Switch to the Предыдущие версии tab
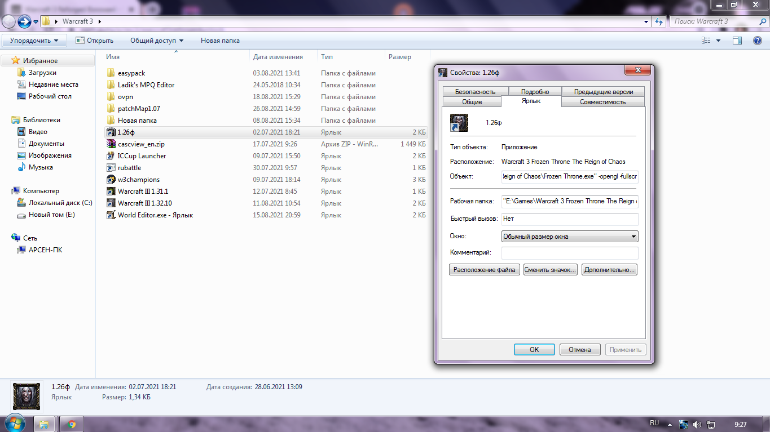The image size is (770, 432). 604,92
